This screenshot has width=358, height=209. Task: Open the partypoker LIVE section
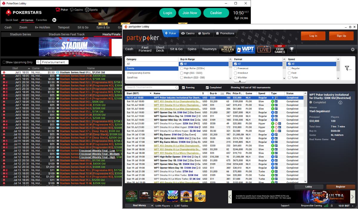point(264,49)
